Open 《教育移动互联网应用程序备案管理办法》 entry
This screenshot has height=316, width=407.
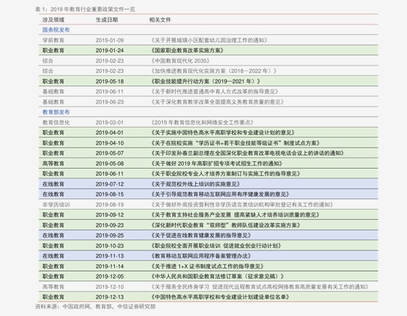tap(200, 256)
